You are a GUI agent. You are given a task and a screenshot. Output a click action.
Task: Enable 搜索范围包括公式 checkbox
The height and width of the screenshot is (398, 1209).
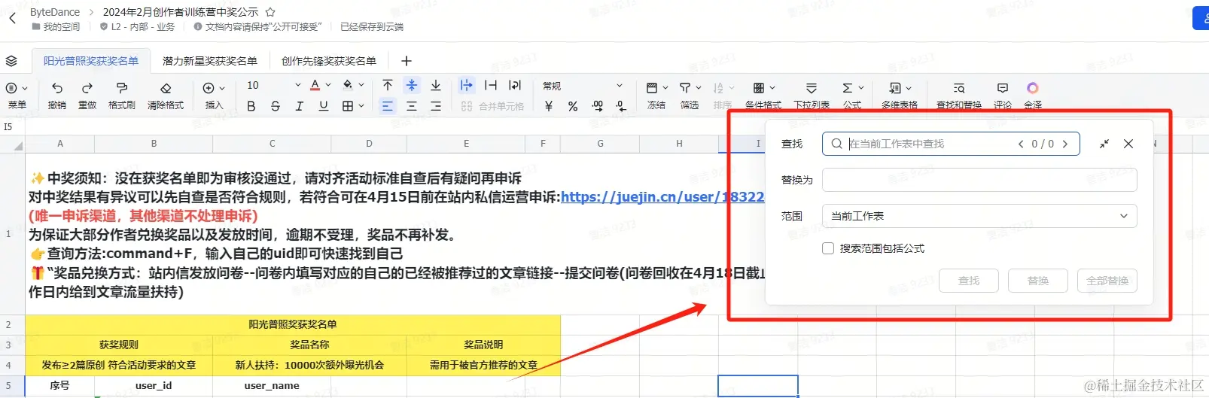point(828,248)
